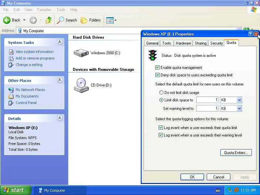Click the My Computer icon in address bar

[20, 31]
